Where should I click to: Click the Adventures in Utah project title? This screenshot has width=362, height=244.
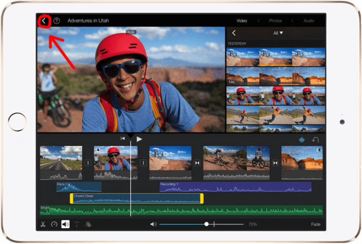point(88,21)
